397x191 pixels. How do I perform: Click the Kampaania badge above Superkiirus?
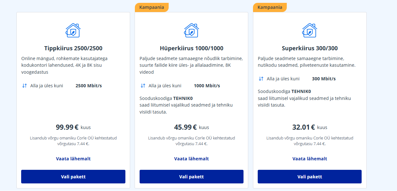(270, 7)
